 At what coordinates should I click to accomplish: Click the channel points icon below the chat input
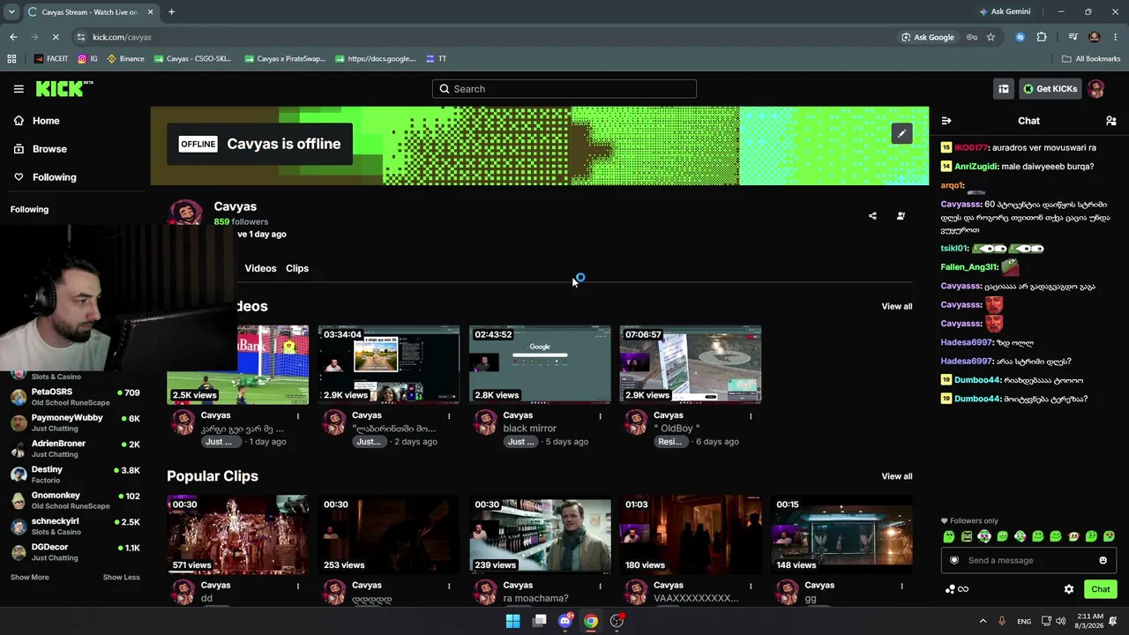(956, 589)
